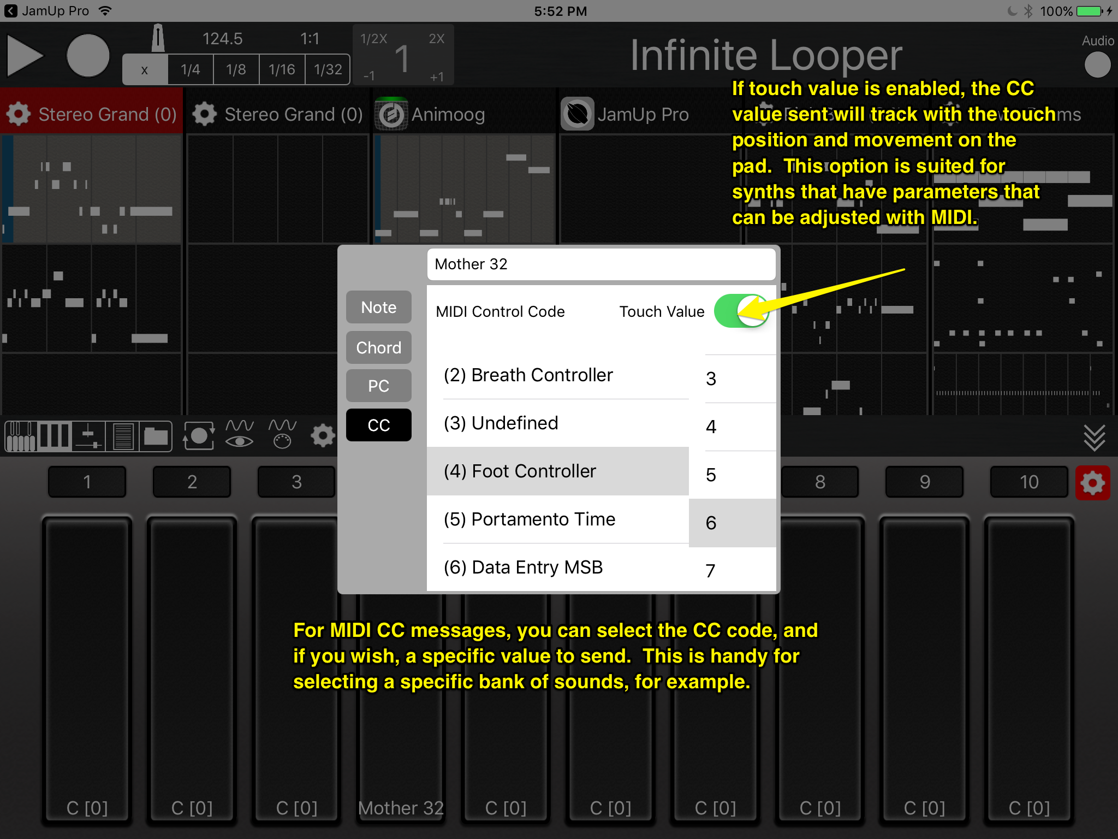Open the list page icon
This screenshot has width=1118, height=839.
pyautogui.click(x=123, y=436)
